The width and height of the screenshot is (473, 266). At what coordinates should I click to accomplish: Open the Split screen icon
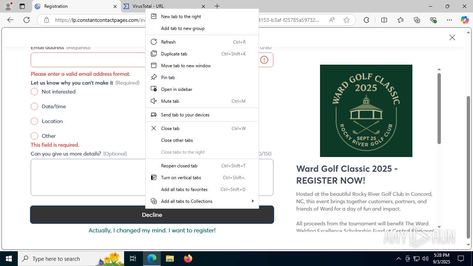pyautogui.click(x=384, y=20)
